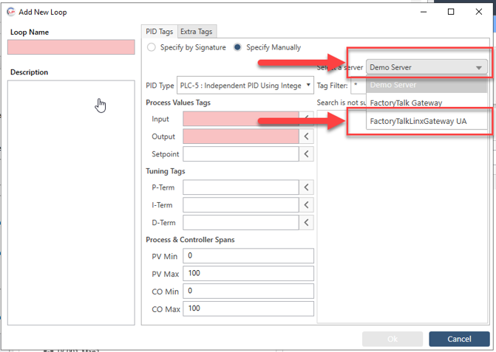Click the Add New Loop app icon
Screen dimensions: 496x352
(x=11, y=12)
